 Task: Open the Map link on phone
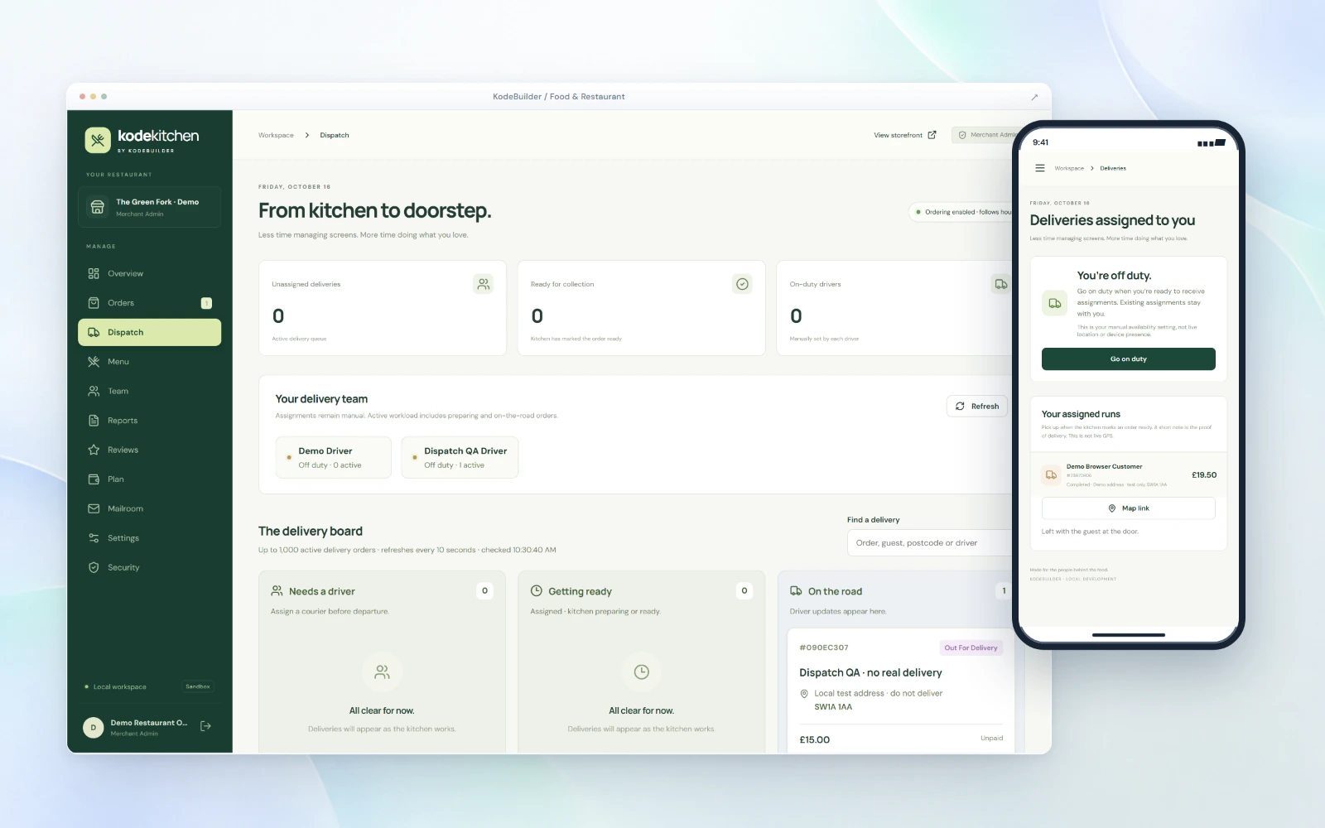[1129, 508]
